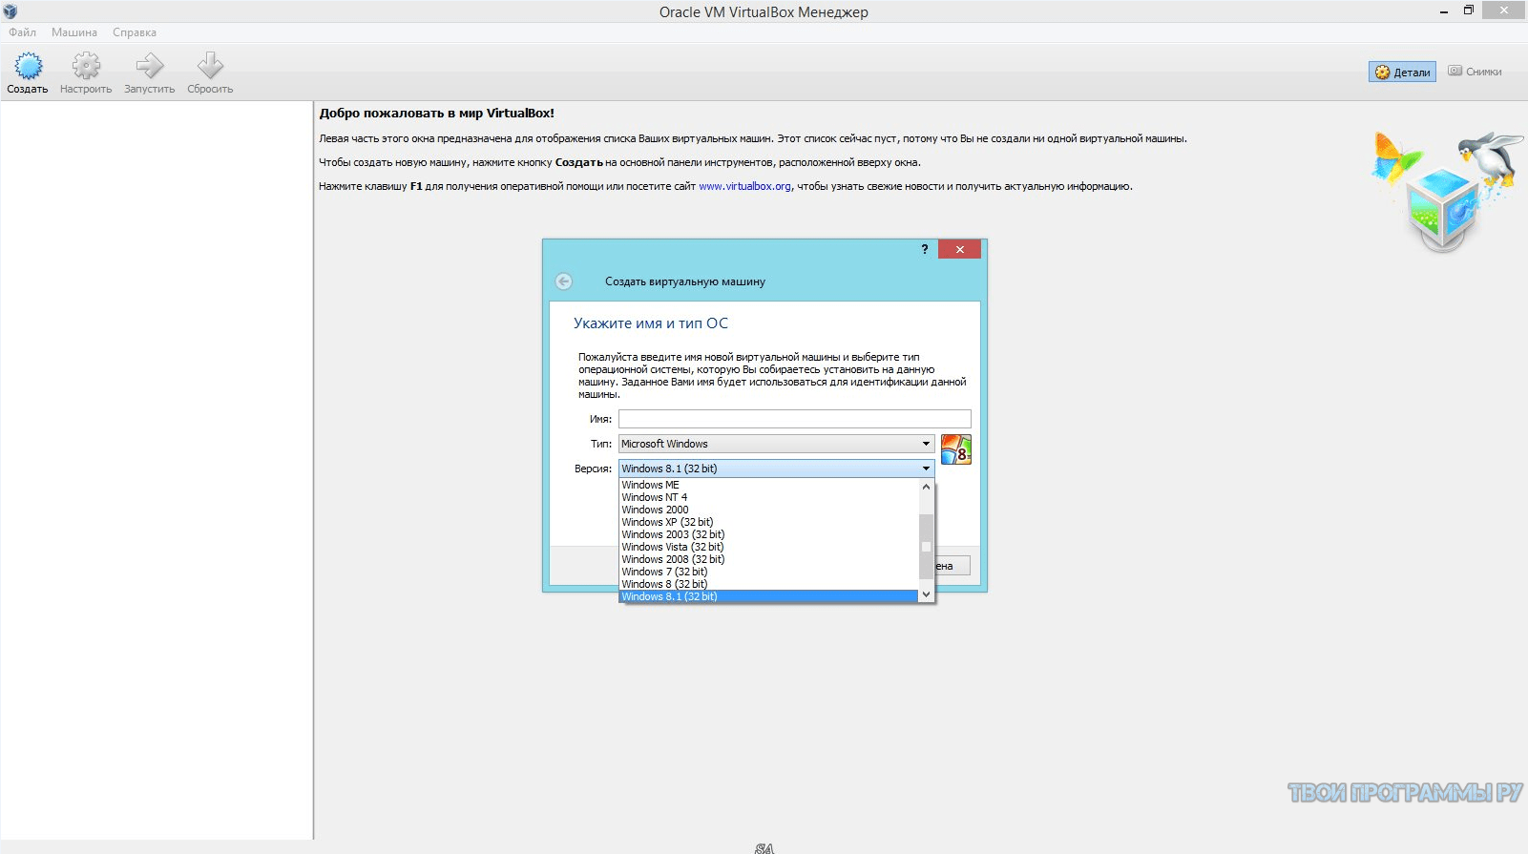Open the Машина menu
Image resolution: width=1528 pixels, height=854 pixels.
pyautogui.click(x=74, y=32)
